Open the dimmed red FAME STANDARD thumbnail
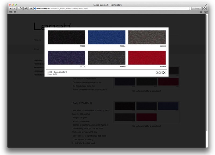The height and width of the screenshot is (155, 215). (146, 117)
